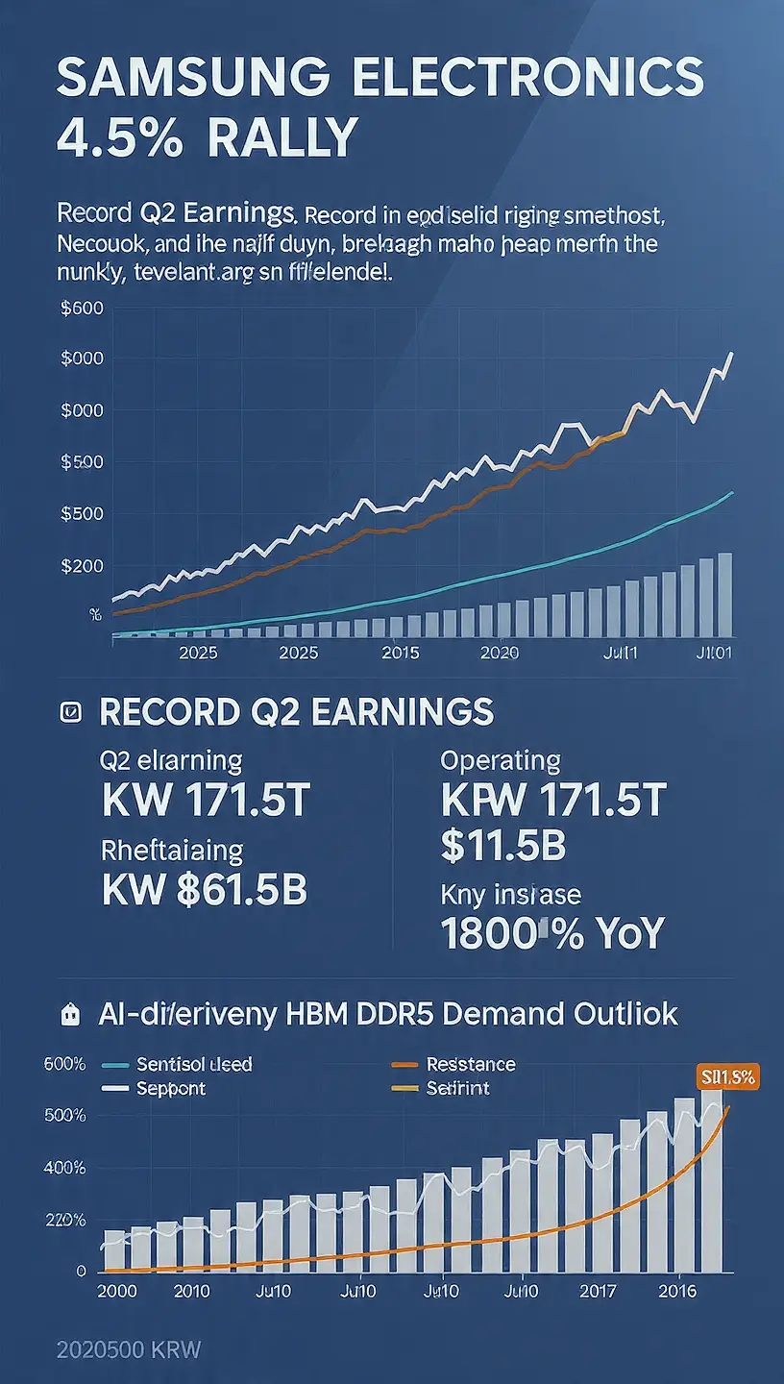Click the 500% axis label
Viewport: 784px width, 1384px height.
click(x=66, y=1116)
